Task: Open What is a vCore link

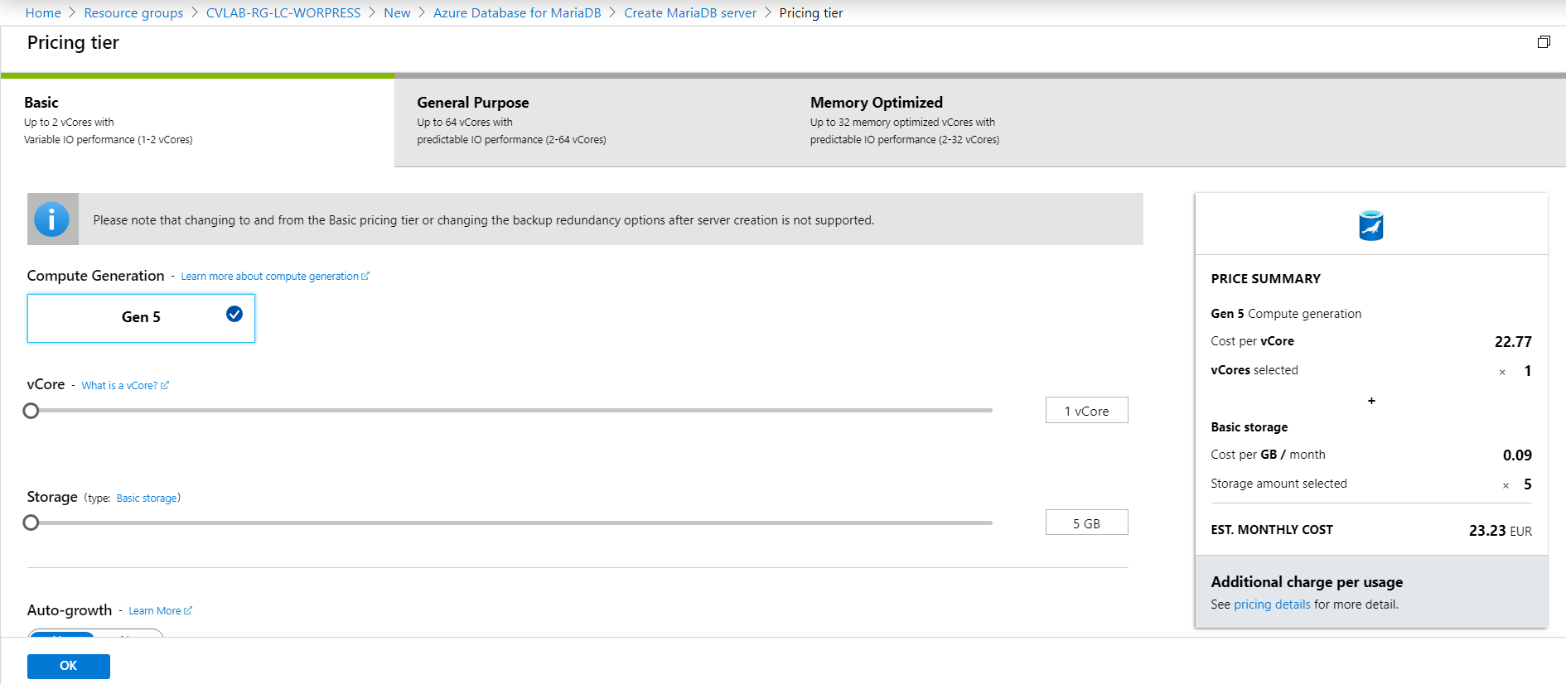Action: 125,386
